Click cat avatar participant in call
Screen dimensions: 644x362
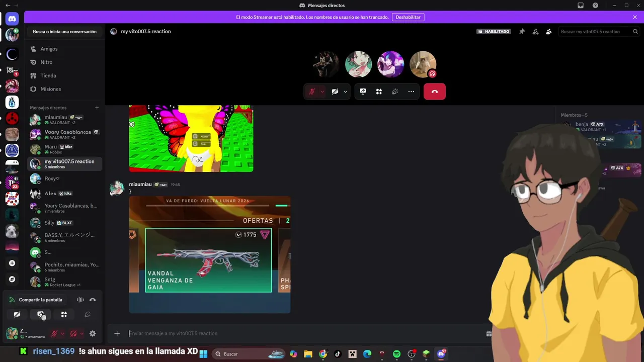coord(423,64)
